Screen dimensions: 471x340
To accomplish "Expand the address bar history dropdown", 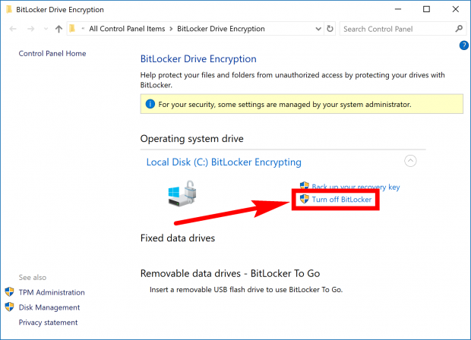I will point(318,29).
